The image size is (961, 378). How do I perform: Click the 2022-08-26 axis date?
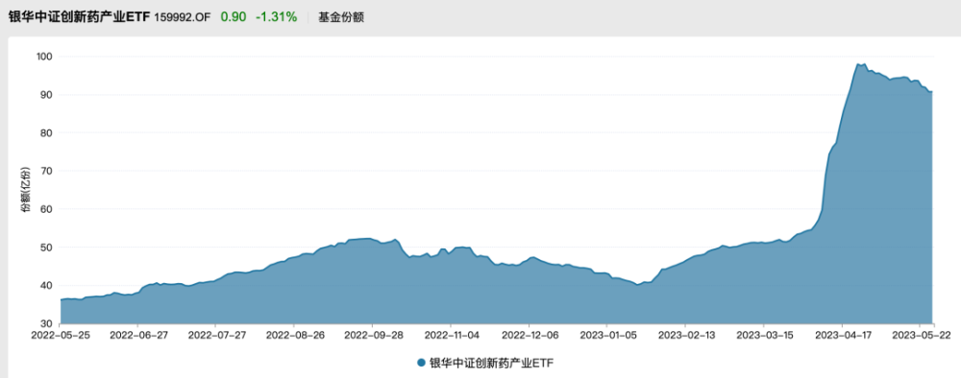294,335
